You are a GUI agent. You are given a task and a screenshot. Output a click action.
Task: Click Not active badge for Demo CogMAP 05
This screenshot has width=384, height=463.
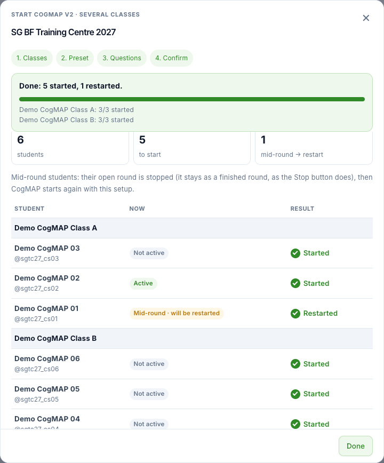coord(149,394)
